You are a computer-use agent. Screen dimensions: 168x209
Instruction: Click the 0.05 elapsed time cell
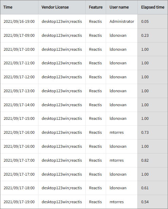153,21
